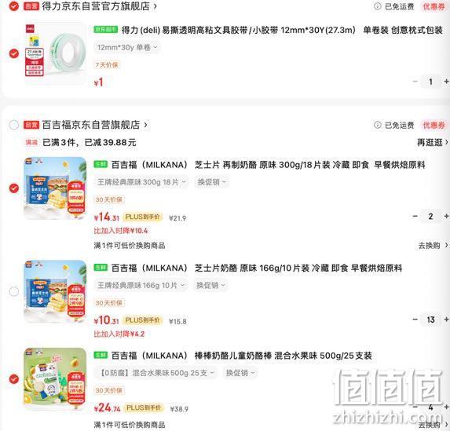Image resolution: width=450 pixels, height=431 pixels.
Task: Edit the quantity field showing 13
Action: tap(430, 320)
